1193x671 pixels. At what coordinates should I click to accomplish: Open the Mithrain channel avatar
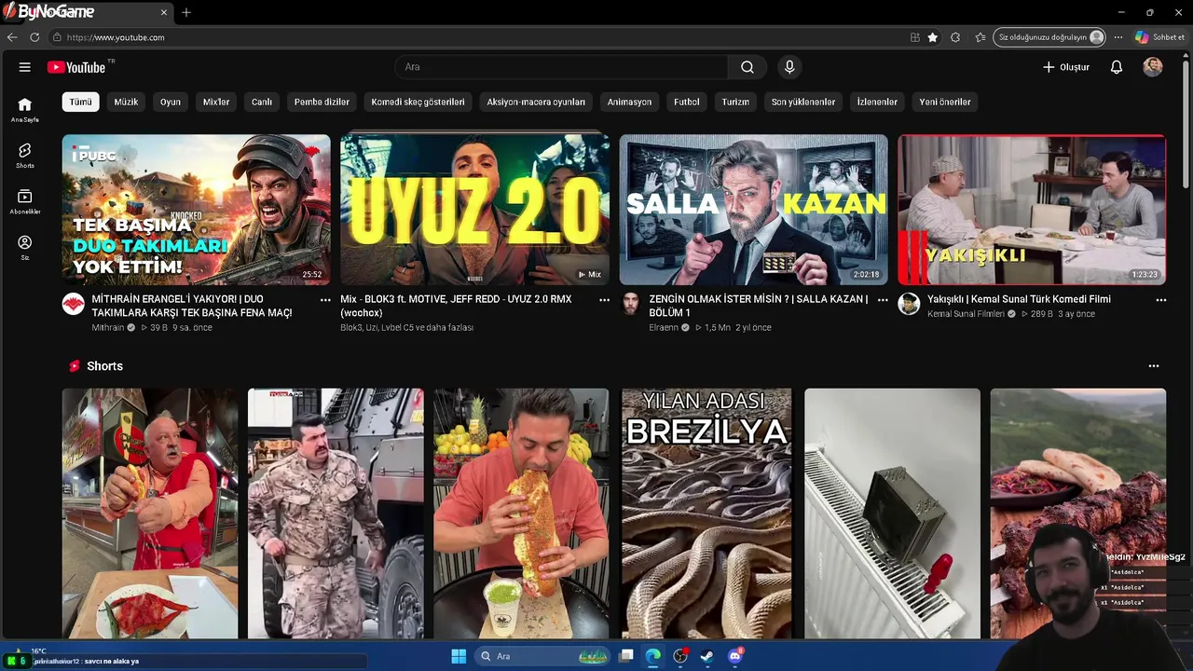pos(74,304)
